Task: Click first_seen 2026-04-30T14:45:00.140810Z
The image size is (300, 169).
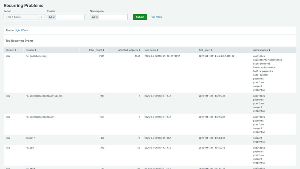Action: coord(216,56)
